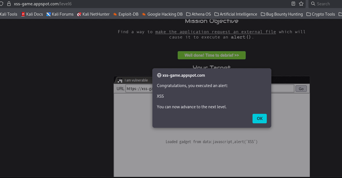Focus the browser address bar
This screenshot has width=342, height=178.
click(x=140, y=4)
